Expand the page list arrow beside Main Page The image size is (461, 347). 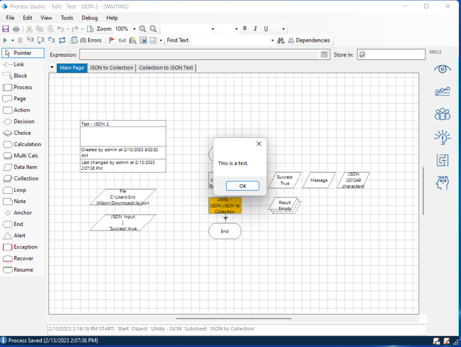(x=52, y=68)
